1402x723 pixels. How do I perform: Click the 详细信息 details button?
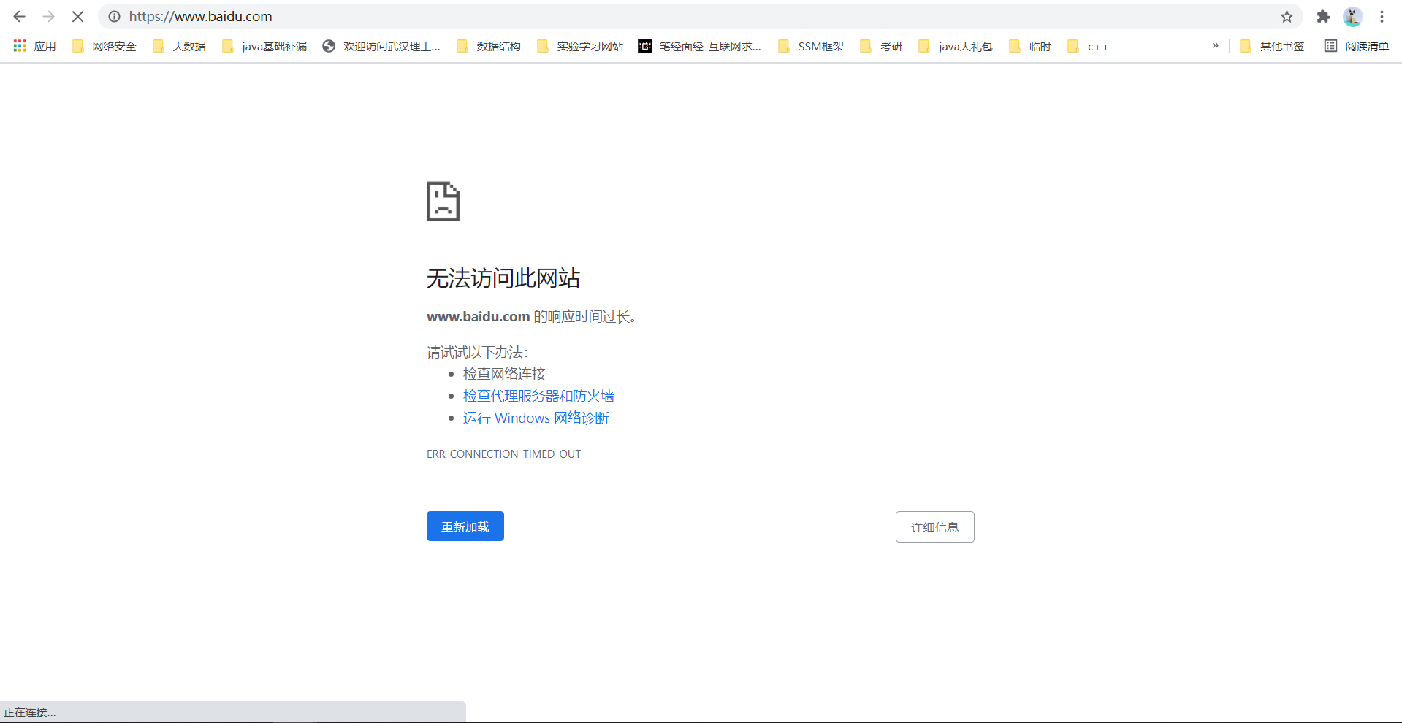pyautogui.click(x=935, y=527)
